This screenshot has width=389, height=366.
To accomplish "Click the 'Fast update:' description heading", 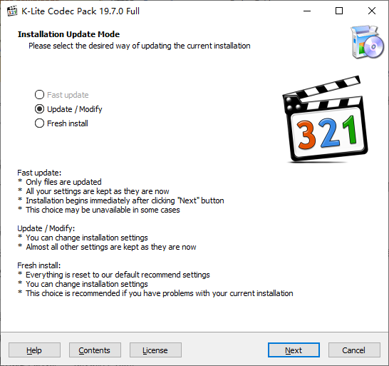I will click(39, 173).
